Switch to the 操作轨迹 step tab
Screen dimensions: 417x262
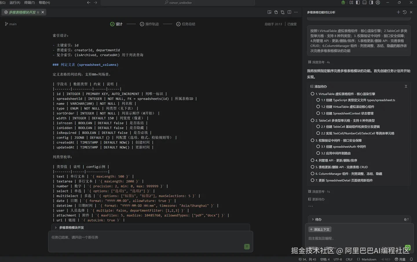(149, 24)
